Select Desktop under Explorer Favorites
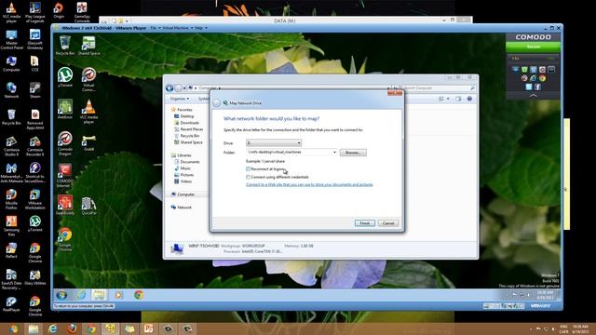 (184, 116)
